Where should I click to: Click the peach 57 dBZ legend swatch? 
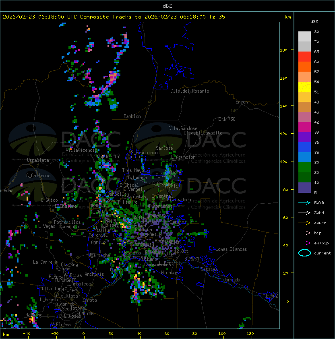click(304, 77)
